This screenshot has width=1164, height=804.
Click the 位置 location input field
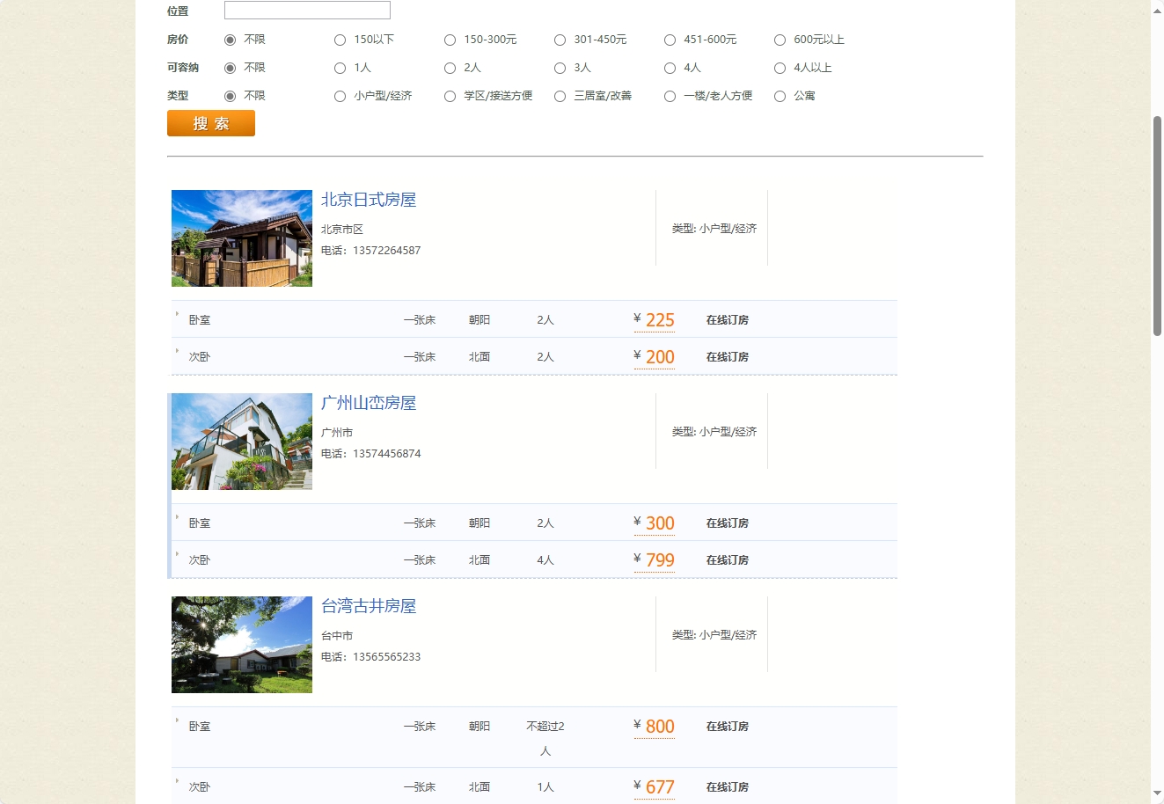point(306,10)
